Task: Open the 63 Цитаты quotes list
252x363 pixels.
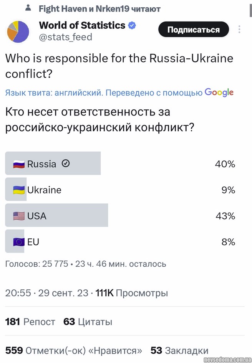Action: [x=88, y=322]
